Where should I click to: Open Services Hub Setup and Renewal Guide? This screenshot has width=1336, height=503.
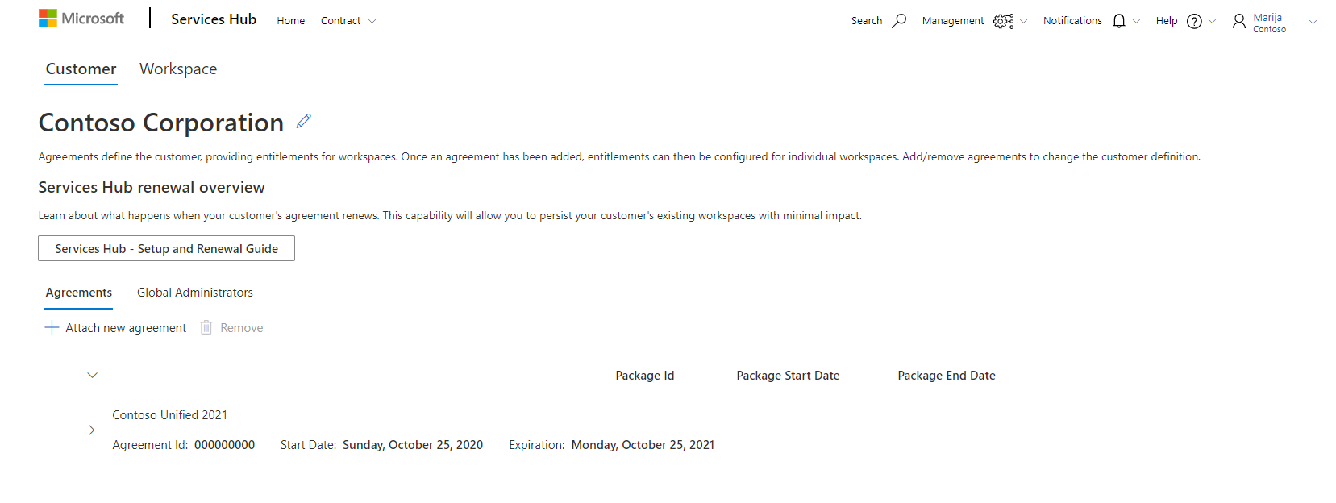point(166,248)
